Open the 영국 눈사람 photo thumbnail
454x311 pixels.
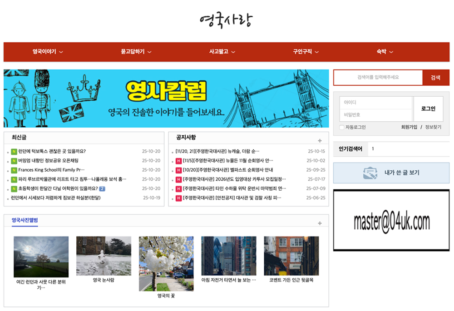point(104,256)
